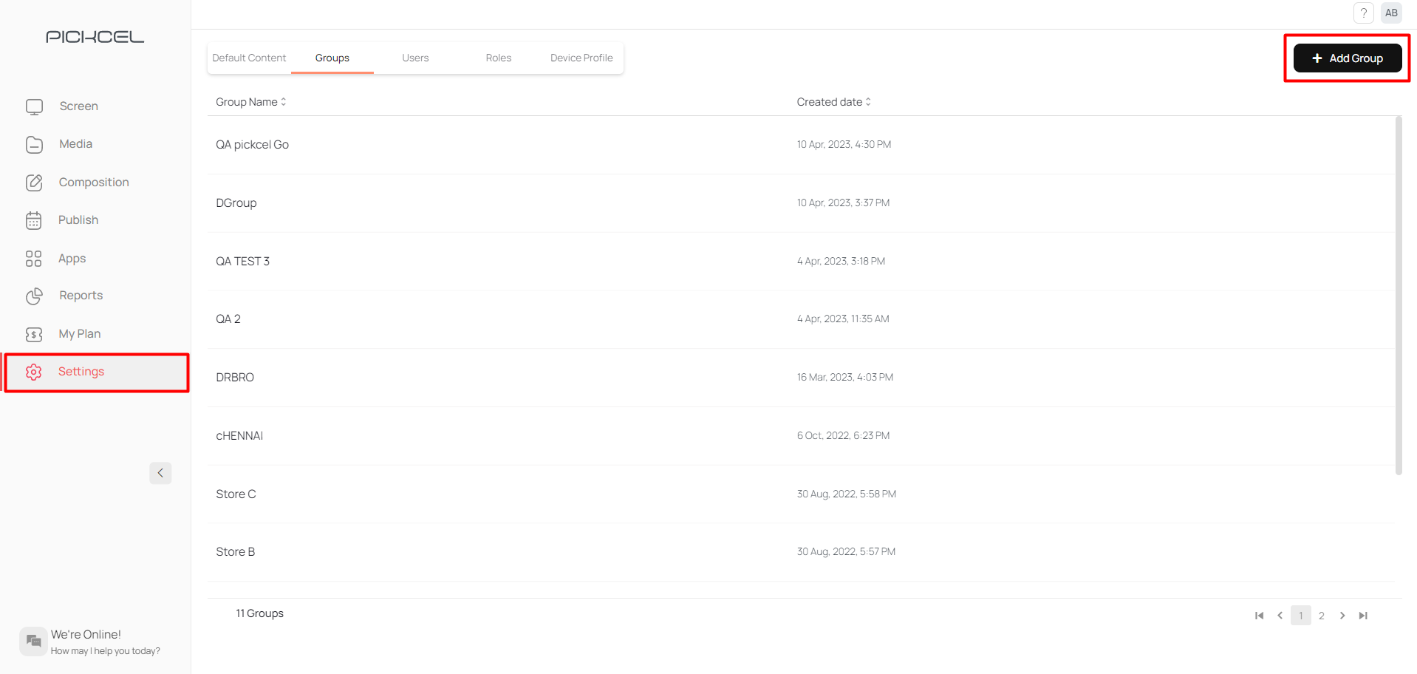Select the cHENNAI group
Screen dimensions: 1417x674
tap(801, 436)
